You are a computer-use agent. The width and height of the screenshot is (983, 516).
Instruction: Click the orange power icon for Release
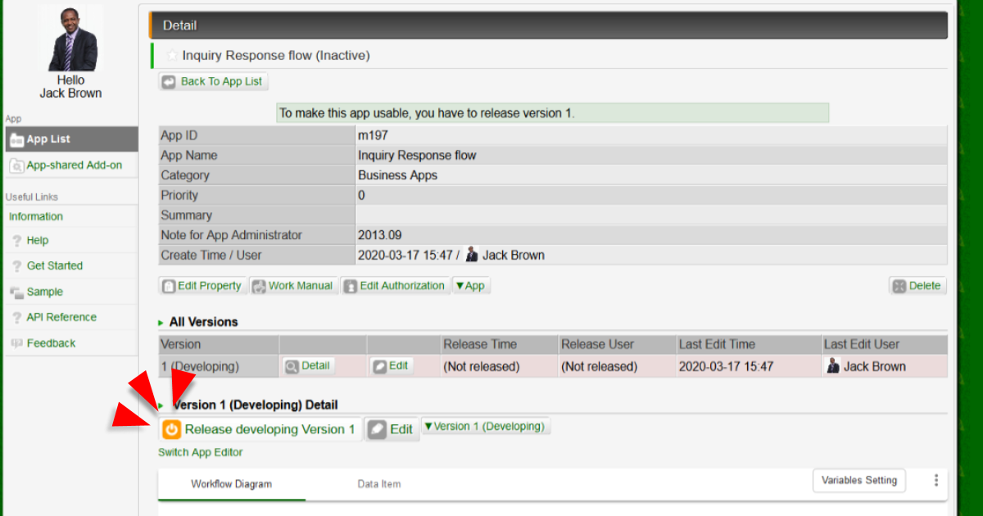coord(171,429)
